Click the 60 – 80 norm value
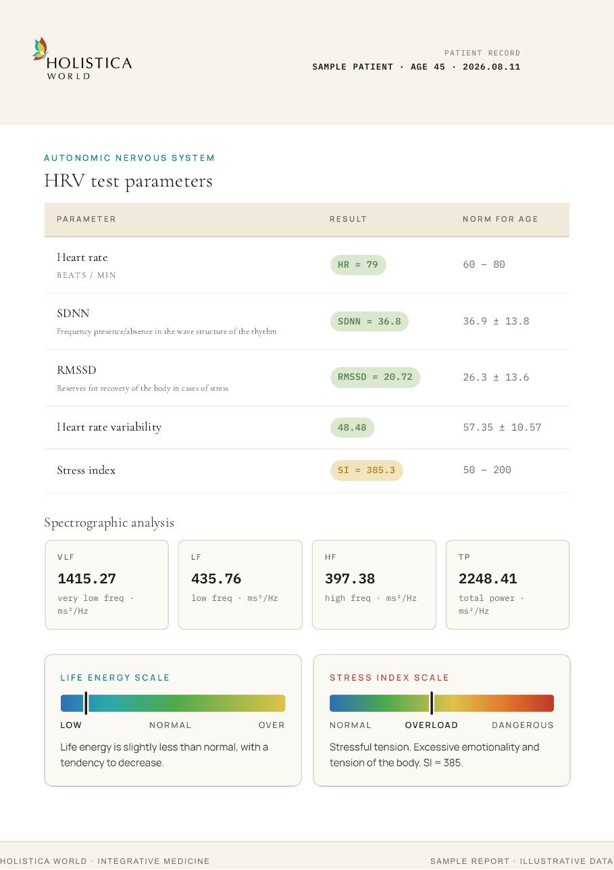 484,264
